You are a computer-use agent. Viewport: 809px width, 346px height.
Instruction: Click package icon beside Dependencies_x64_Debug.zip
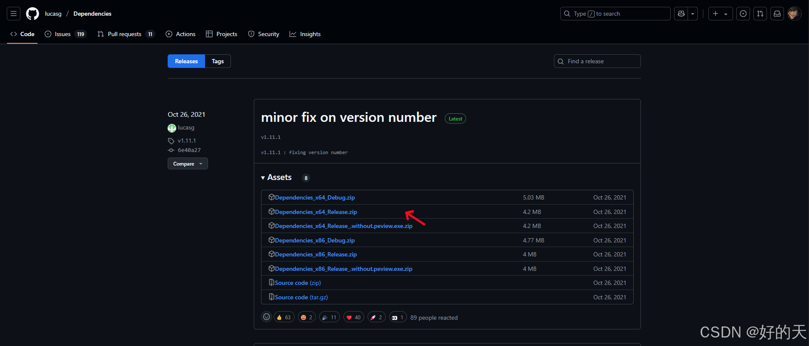coord(272,197)
